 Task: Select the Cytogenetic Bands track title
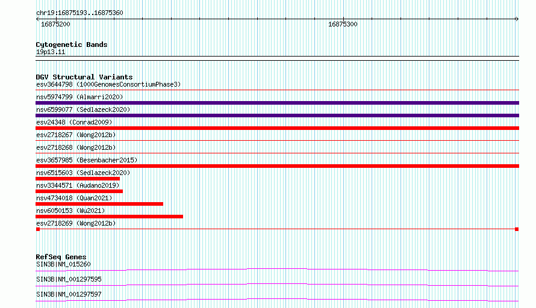(72, 45)
